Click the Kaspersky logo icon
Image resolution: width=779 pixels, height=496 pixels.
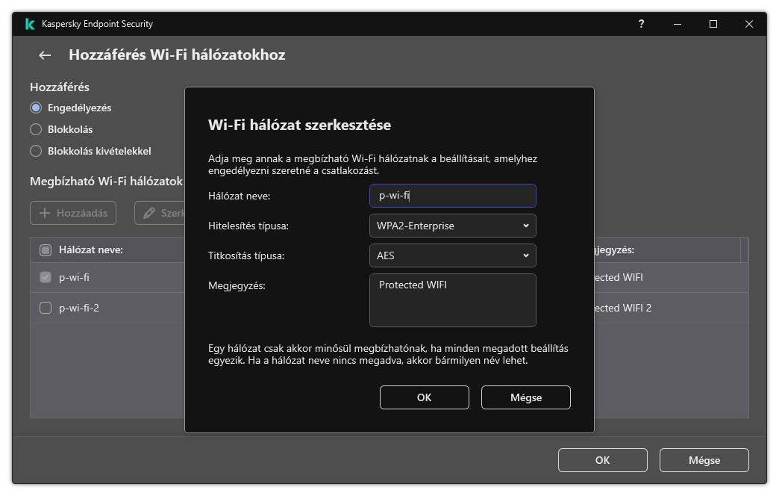29,23
